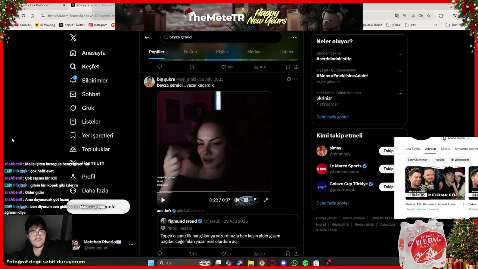Open Chrome extensions puzzle icon
This screenshot has height=269, width=478.
tap(441, 16)
